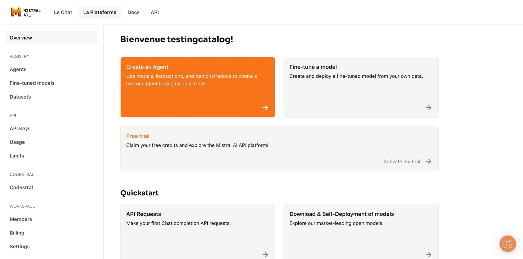Click the arrow on Download & Self-Deployment card
Image resolution: width=523 pixels, height=259 pixels.
point(428,255)
